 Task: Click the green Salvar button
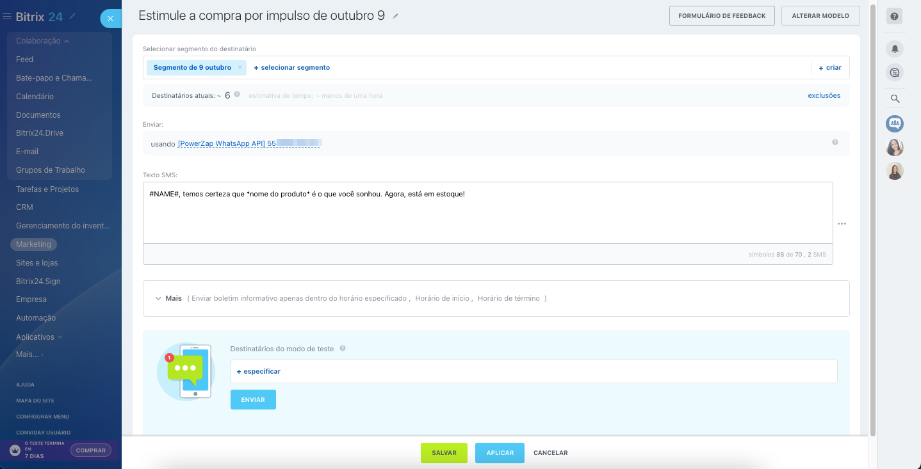click(444, 452)
